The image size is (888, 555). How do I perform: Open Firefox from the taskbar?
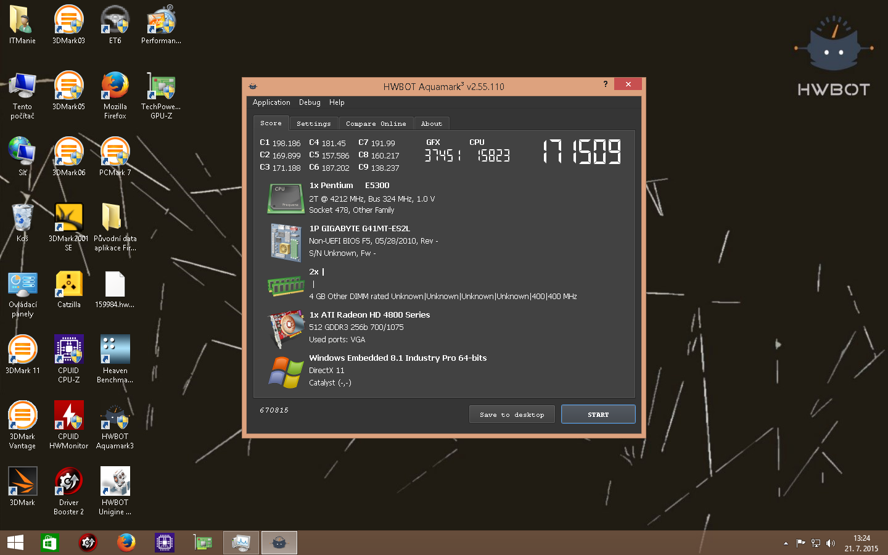coord(126,543)
